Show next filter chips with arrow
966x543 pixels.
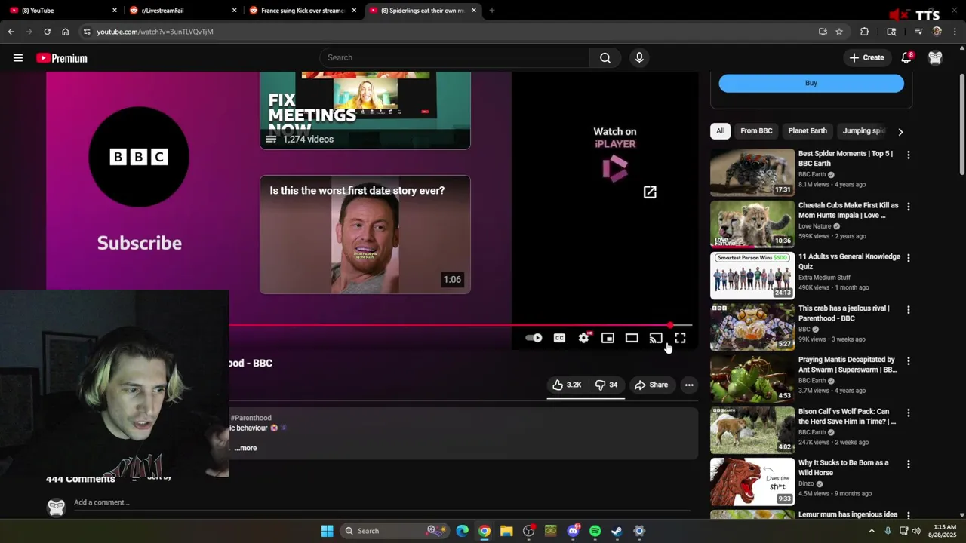click(900, 131)
